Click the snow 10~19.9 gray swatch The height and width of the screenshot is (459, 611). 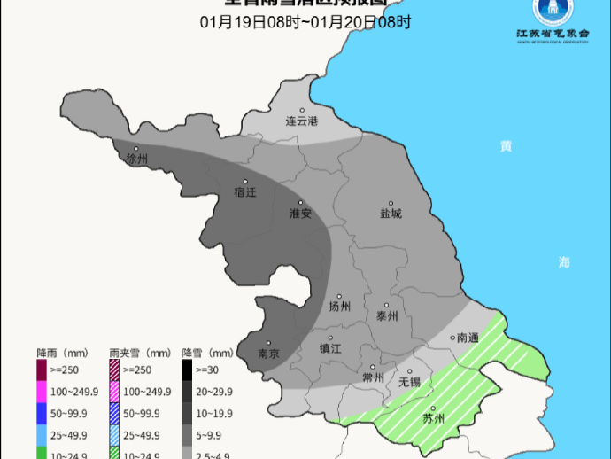click(x=188, y=412)
